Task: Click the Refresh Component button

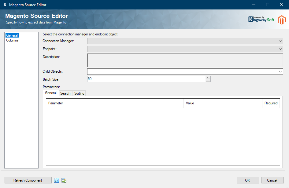Action: click(x=28, y=180)
